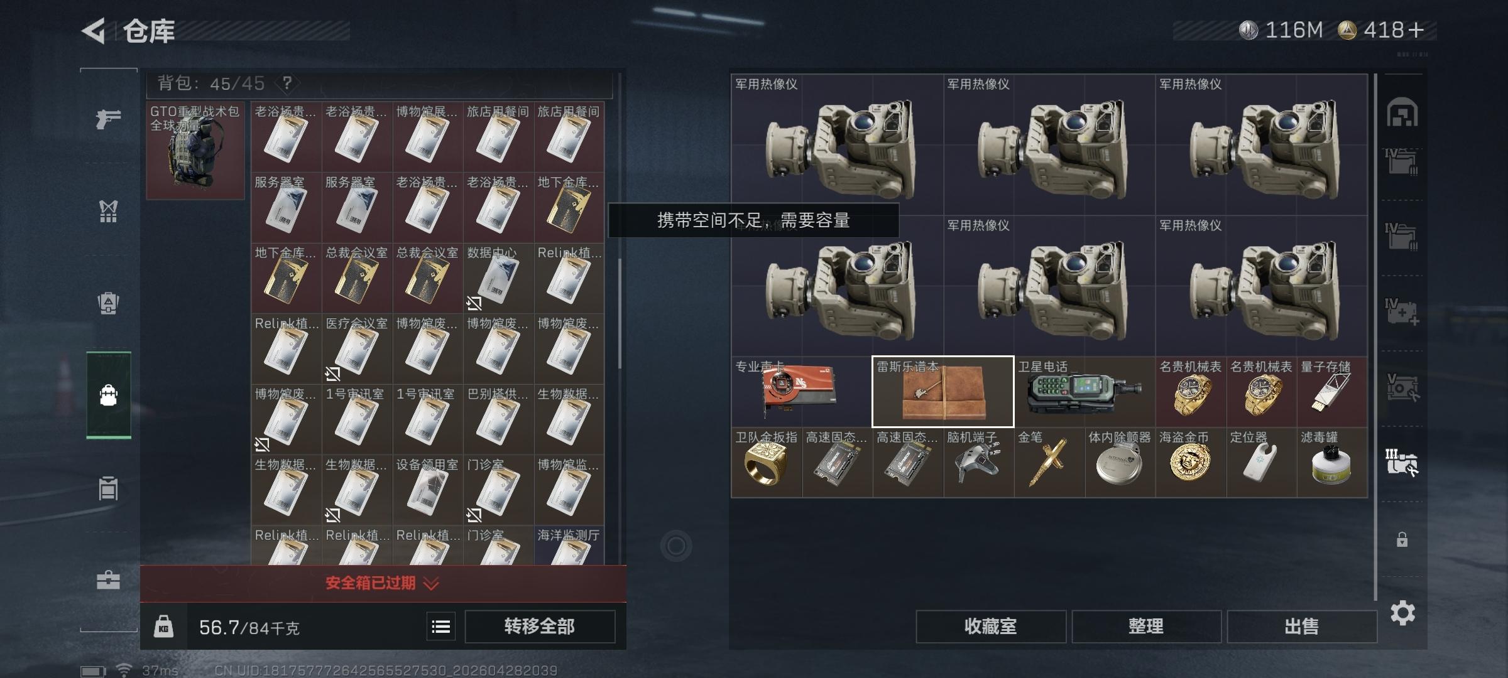This screenshot has width=1508, height=678.
Task: Click the backpack list vertical scrollbar
Action: (620, 314)
